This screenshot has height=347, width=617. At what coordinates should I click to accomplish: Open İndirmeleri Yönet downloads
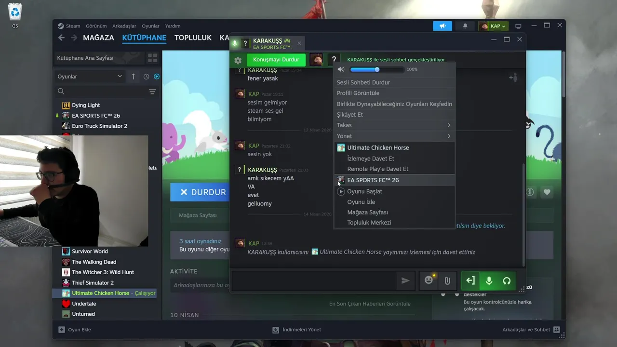(x=296, y=330)
